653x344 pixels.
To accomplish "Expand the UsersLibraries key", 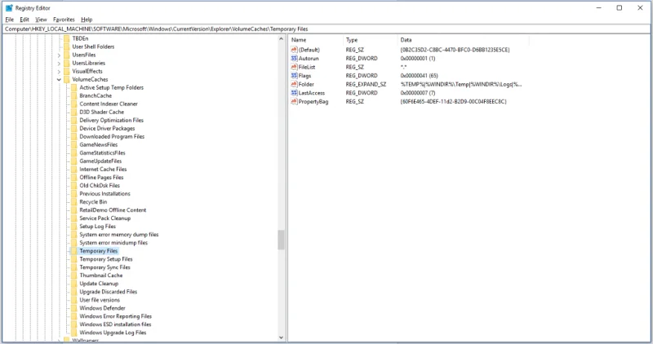I will [59, 64].
